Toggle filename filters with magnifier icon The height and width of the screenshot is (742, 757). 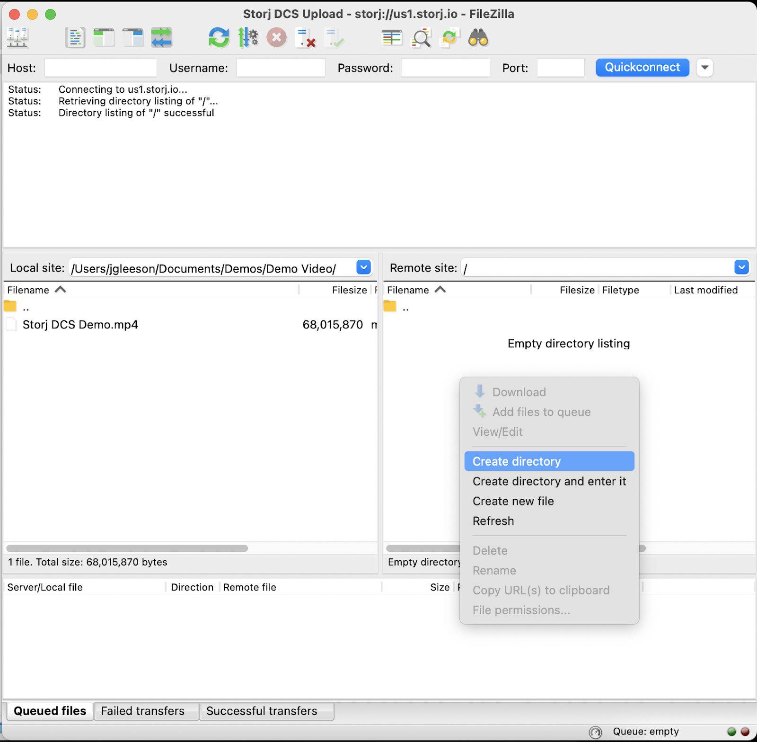421,38
